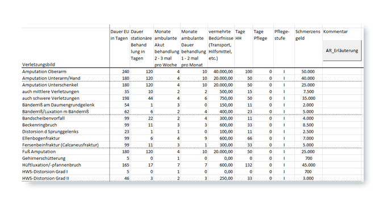
Task: Click the Ellenbogenfraktur row label
Action: coord(41,138)
